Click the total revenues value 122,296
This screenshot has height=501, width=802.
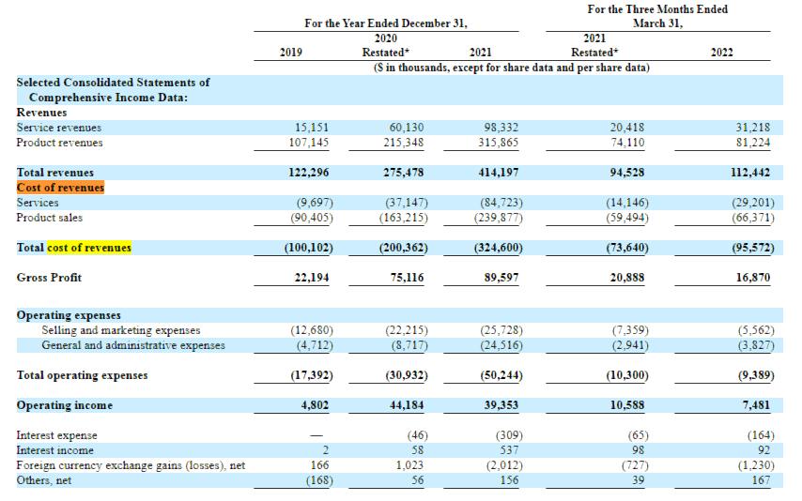(309, 173)
